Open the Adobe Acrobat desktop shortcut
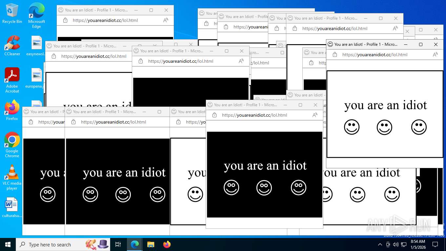This screenshot has width=446, height=251. point(12,80)
